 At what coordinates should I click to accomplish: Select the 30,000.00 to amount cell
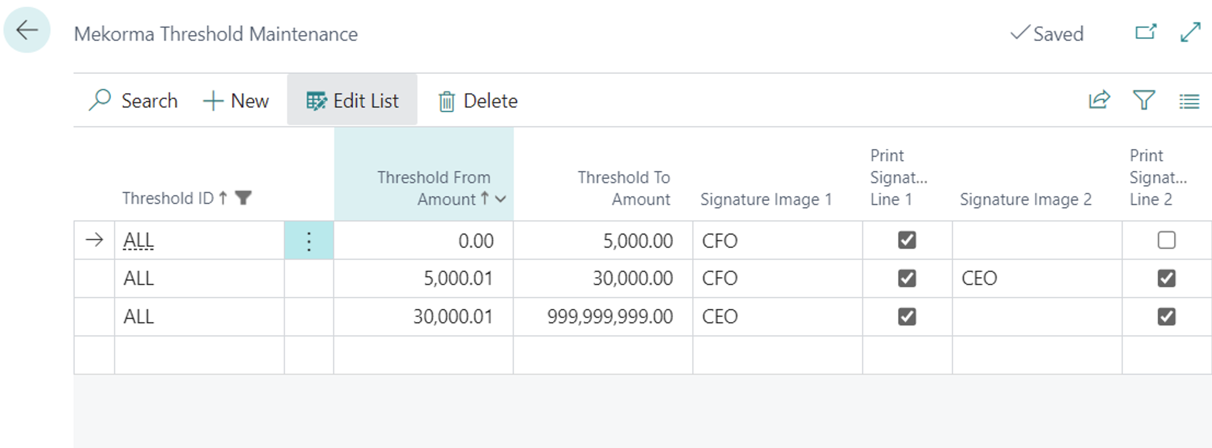coord(603,279)
